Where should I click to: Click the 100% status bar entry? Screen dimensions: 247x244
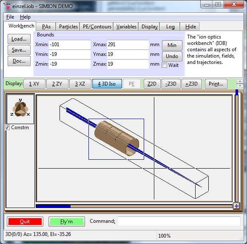pyautogui.click(x=164, y=236)
